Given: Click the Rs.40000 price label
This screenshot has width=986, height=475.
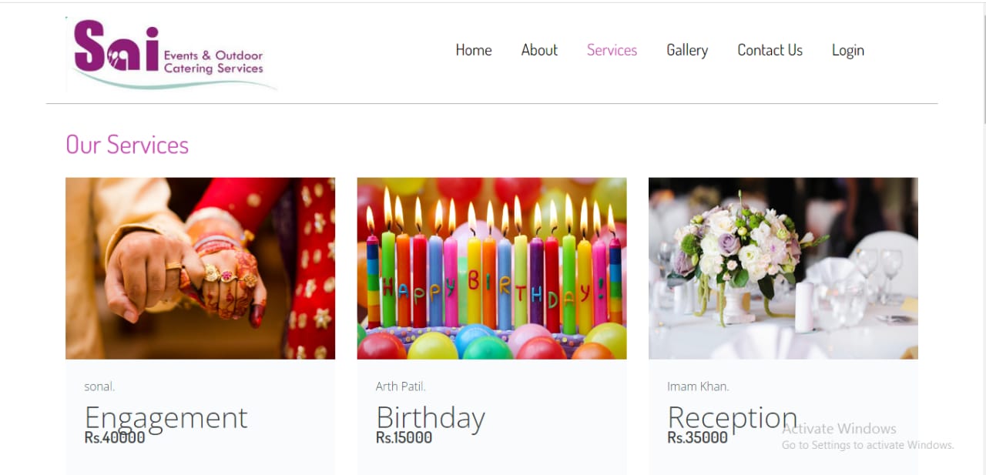Looking at the screenshot, I should click(x=115, y=438).
